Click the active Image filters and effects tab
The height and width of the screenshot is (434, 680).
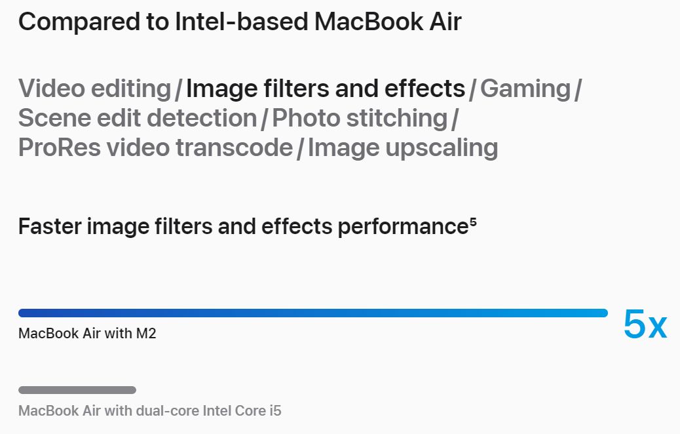click(325, 89)
